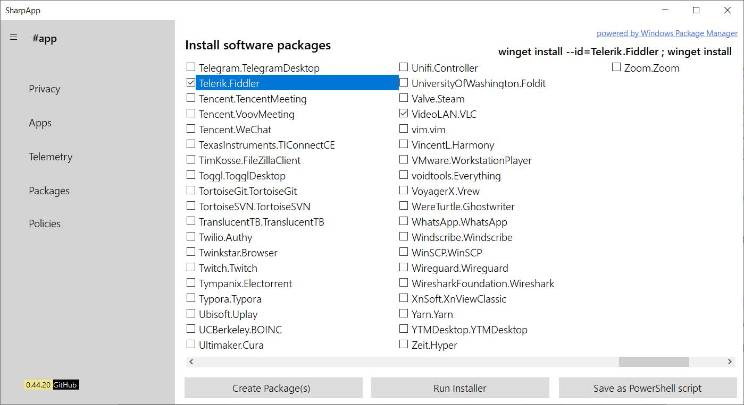Click the winget install command text

click(615, 51)
